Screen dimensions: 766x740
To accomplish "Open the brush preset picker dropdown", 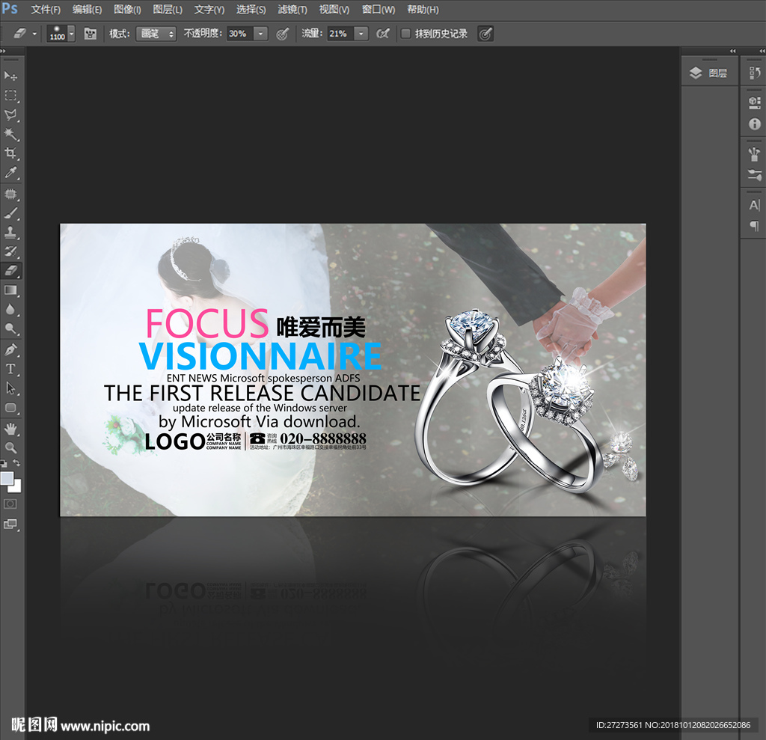I will pyautogui.click(x=71, y=34).
